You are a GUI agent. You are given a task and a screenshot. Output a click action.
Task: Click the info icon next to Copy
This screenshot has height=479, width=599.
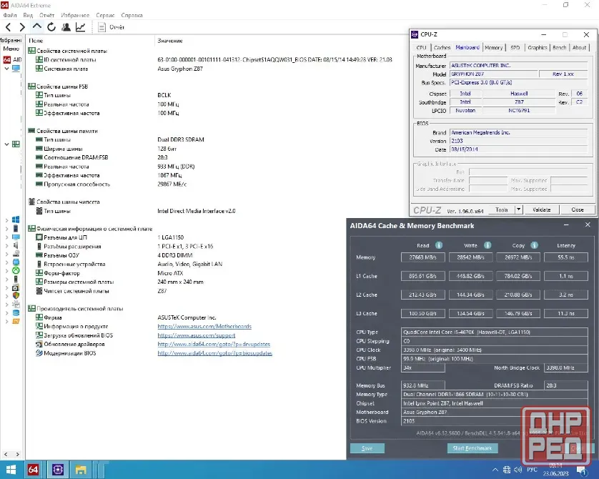click(534, 245)
